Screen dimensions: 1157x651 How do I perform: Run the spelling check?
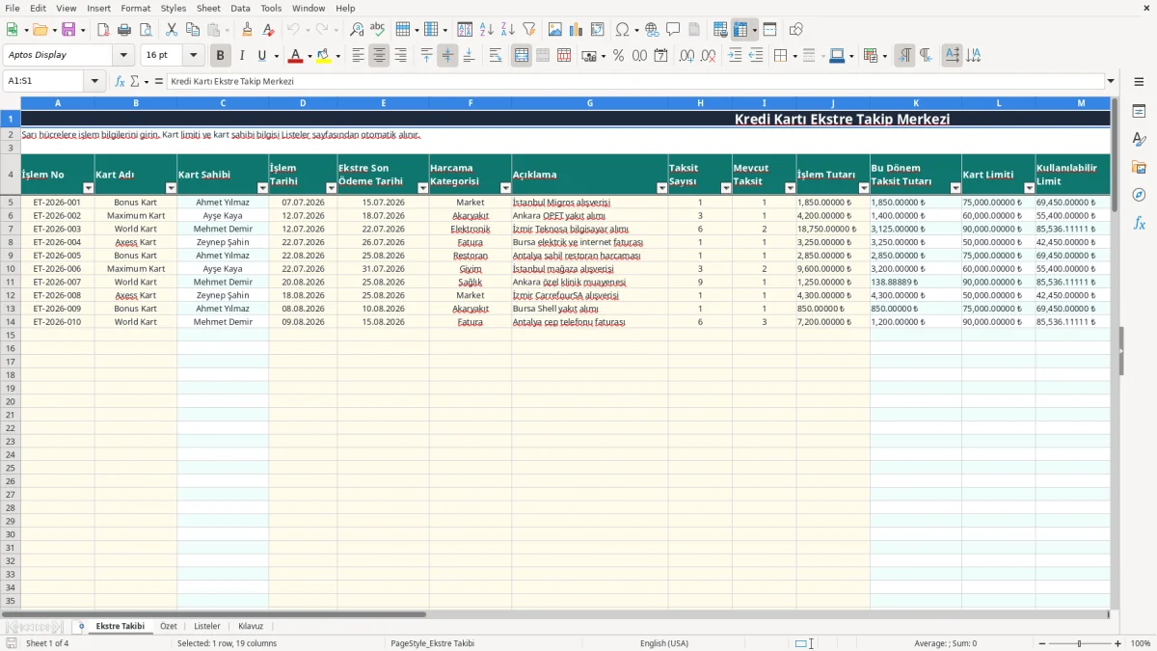click(x=378, y=30)
